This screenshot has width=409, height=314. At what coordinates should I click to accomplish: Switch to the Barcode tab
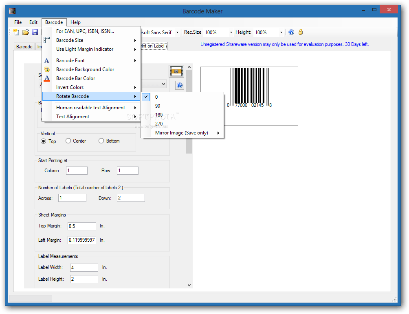coord(24,46)
